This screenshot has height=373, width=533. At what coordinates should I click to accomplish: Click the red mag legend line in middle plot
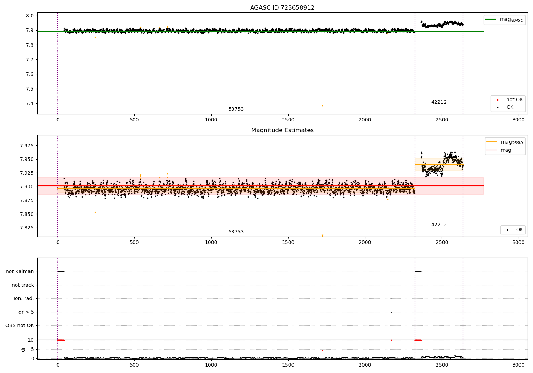(x=492, y=150)
